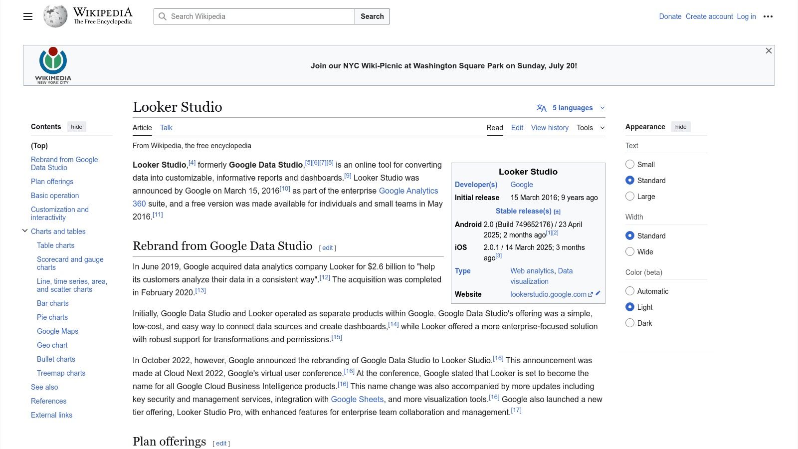Hide the Contents sidebar

tap(76, 127)
